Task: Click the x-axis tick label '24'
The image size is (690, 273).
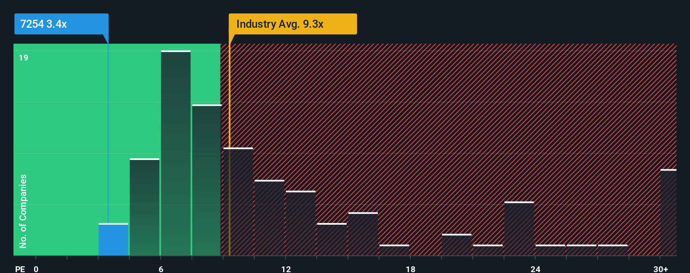Action: [x=535, y=269]
